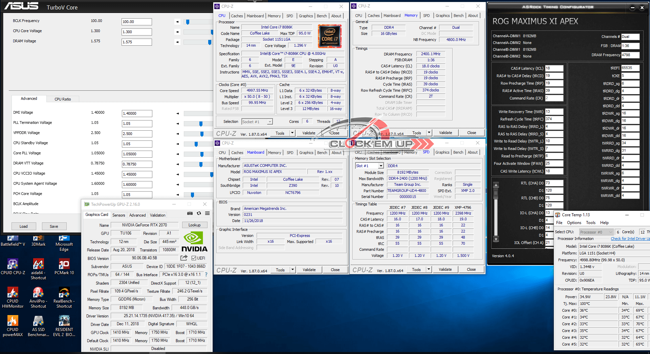Click the Bus Interface question mark icon
This screenshot has width=650, height=354.
coord(206,274)
